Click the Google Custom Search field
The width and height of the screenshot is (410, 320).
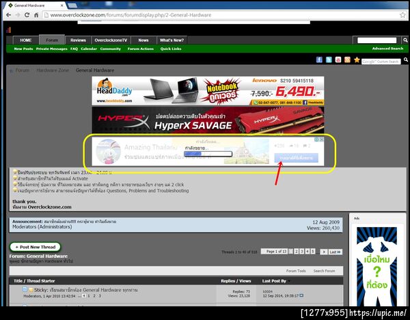(381, 62)
